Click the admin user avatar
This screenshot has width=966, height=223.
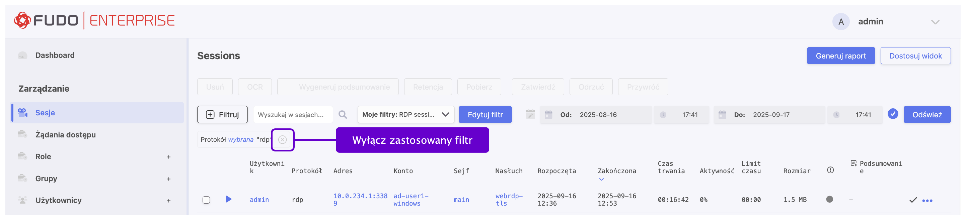[x=841, y=22]
